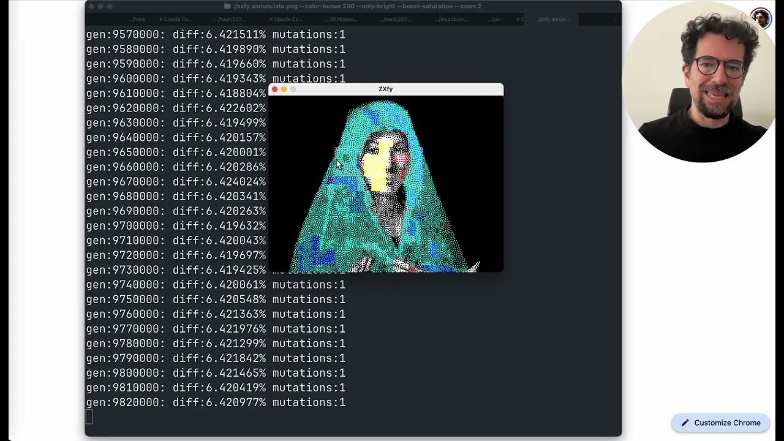The image size is (784, 441).
Task: Click the line gen:9620000 diff:6.422602%
Action: [176, 108]
